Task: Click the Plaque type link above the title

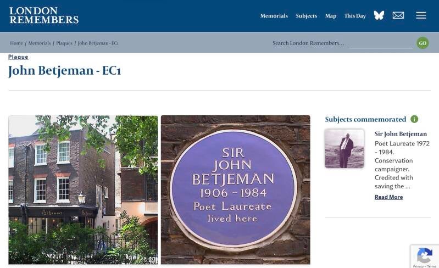Action: pyautogui.click(x=18, y=57)
